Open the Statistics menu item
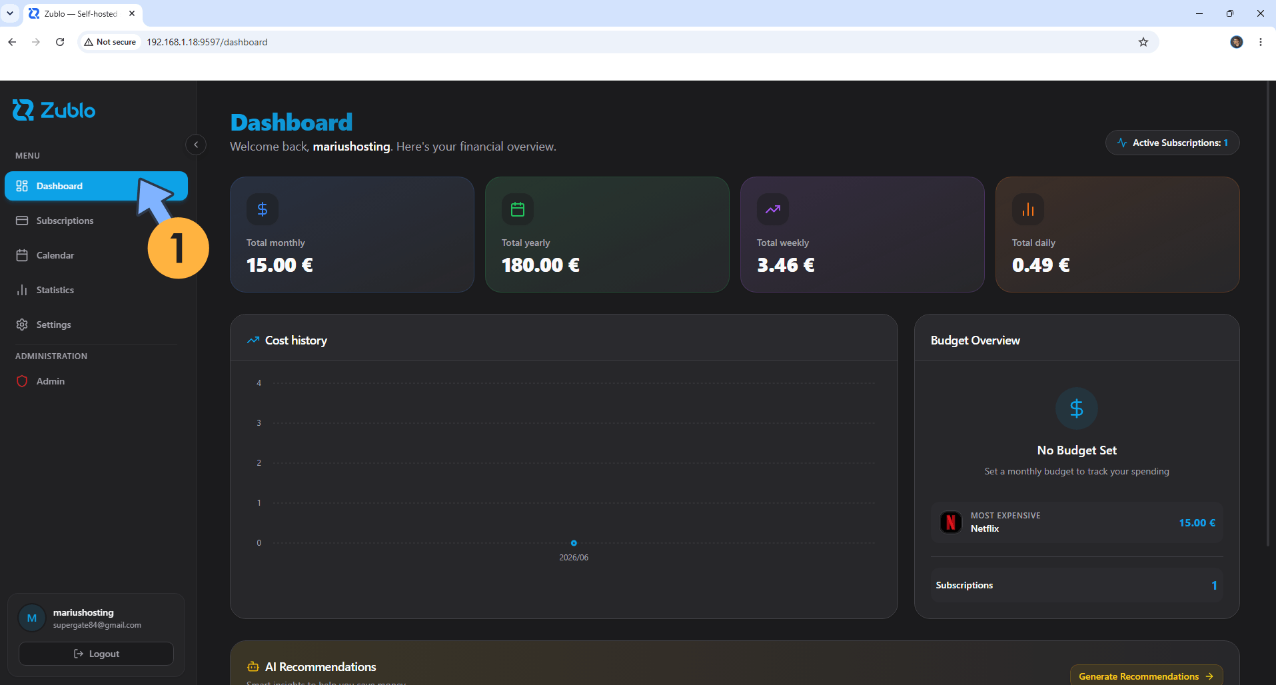The height and width of the screenshot is (685, 1276). [96, 290]
